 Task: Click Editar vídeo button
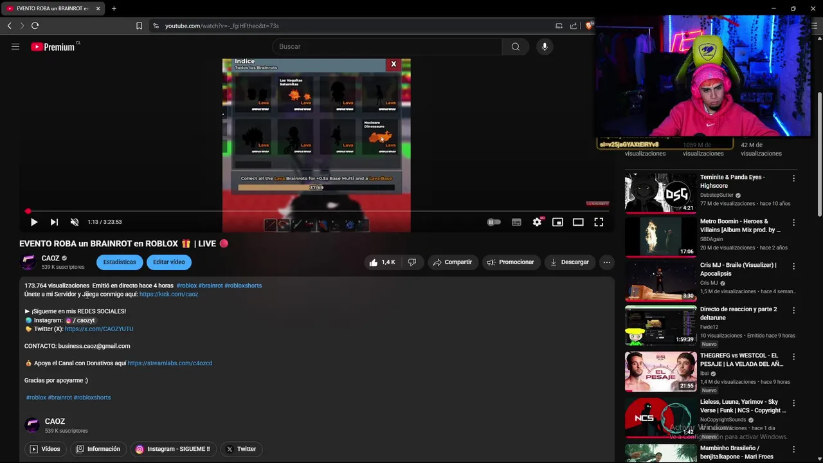(x=169, y=262)
